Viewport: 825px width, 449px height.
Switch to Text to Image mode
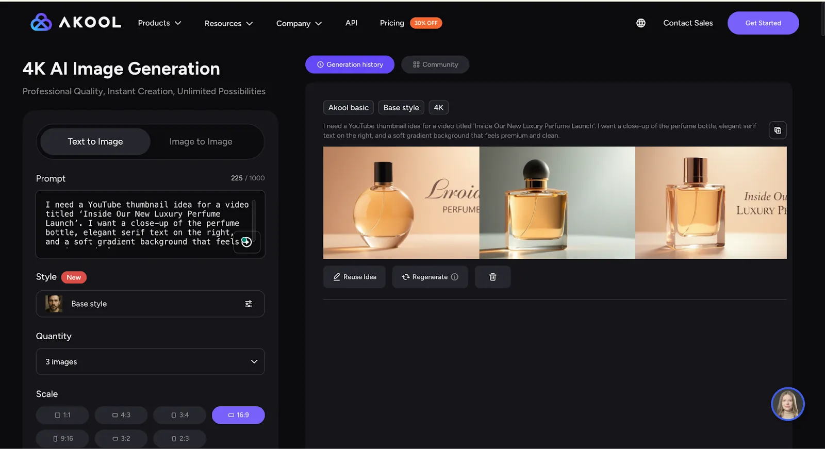[95, 141]
